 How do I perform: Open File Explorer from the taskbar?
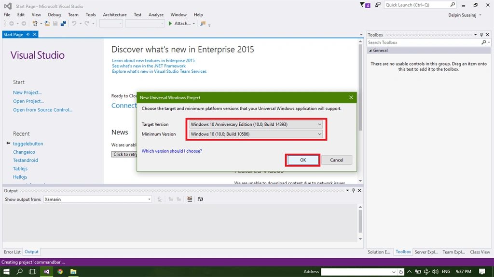click(73, 271)
